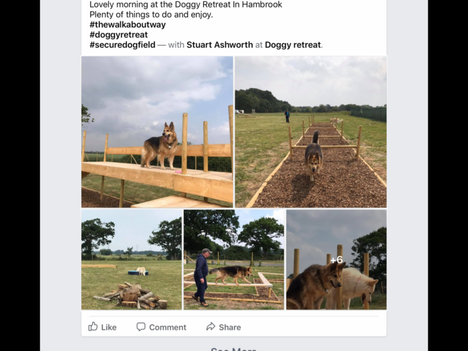Open the Doggy retreat location link
Screen dimensions: 468x351
click(292, 44)
